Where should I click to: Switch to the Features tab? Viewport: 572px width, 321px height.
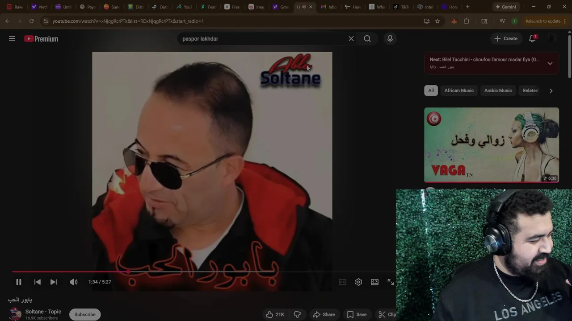208,7
